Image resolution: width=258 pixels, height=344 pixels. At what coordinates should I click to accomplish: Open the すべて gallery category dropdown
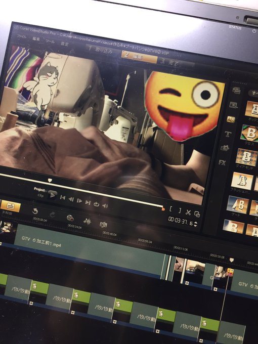(x=253, y=94)
